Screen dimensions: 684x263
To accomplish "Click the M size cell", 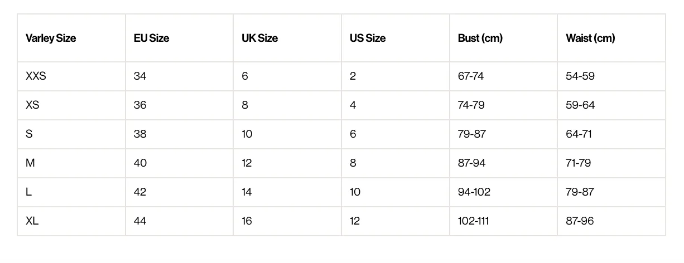I will pyautogui.click(x=71, y=163).
